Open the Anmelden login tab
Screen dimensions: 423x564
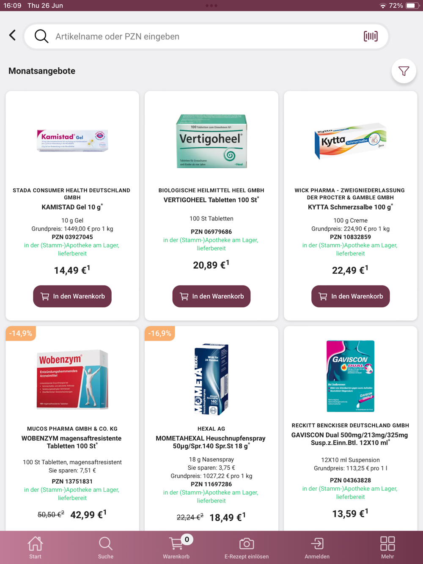click(x=317, y=547)
